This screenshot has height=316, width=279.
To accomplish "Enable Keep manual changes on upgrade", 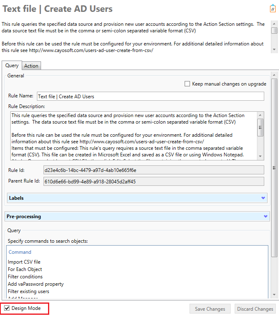I will pyautogui.click(x=187, y=84).
